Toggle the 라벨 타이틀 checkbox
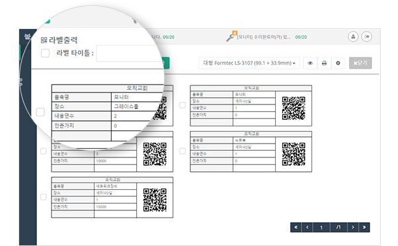The height and width of the screenshot is (246, 398). [45, 54]
